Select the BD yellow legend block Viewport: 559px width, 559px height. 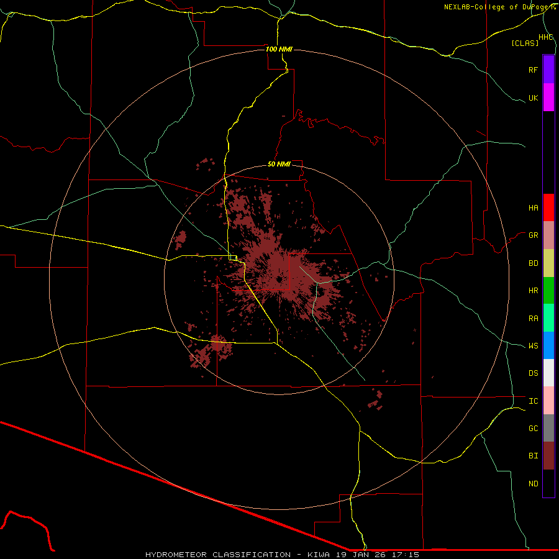coord(548,263)
